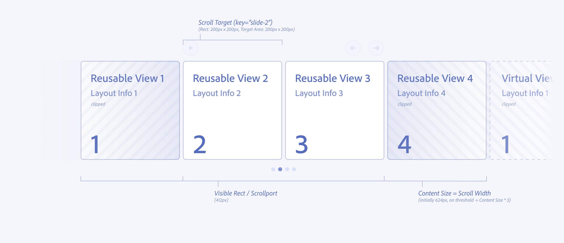Viewport: 564px width, 243px height.
Task: Click the "Layout Info 2" text
Action: point(217,93)
